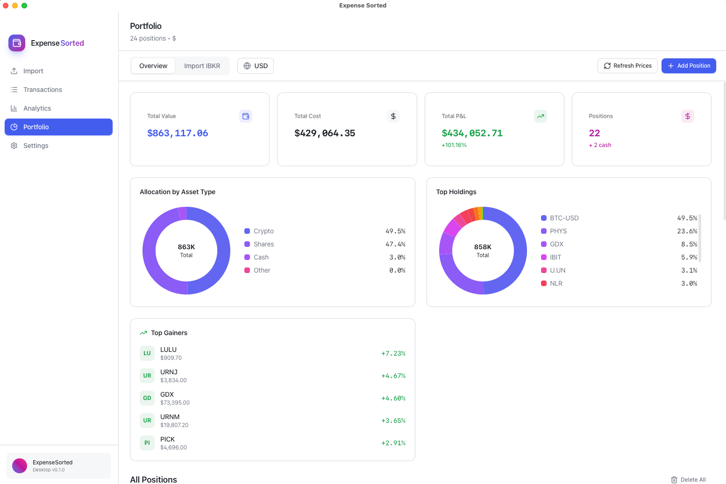Click the BTC-USD legend color dot
The width and height of the screenshot is (726, 484).
(x=544, y=218)
